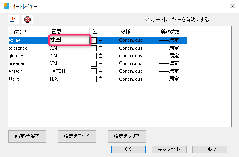The width and height of the screenshot is (239, 157).
Task: Click the 線種 column header
Action: (x=138, y=32)
